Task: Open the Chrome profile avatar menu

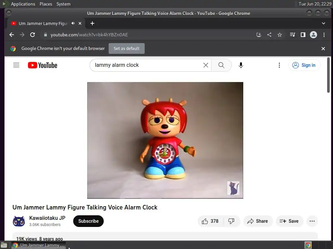Action: 313,35
